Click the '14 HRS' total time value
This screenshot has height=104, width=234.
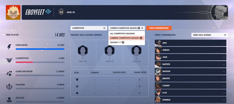[60, 35]
